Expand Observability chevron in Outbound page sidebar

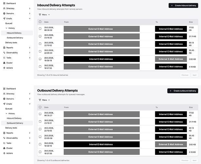pyautogui.click(x=29, y=138)
